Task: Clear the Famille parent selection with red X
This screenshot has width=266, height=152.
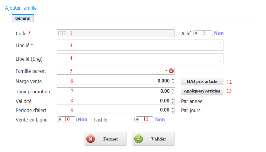Action: 171,71
